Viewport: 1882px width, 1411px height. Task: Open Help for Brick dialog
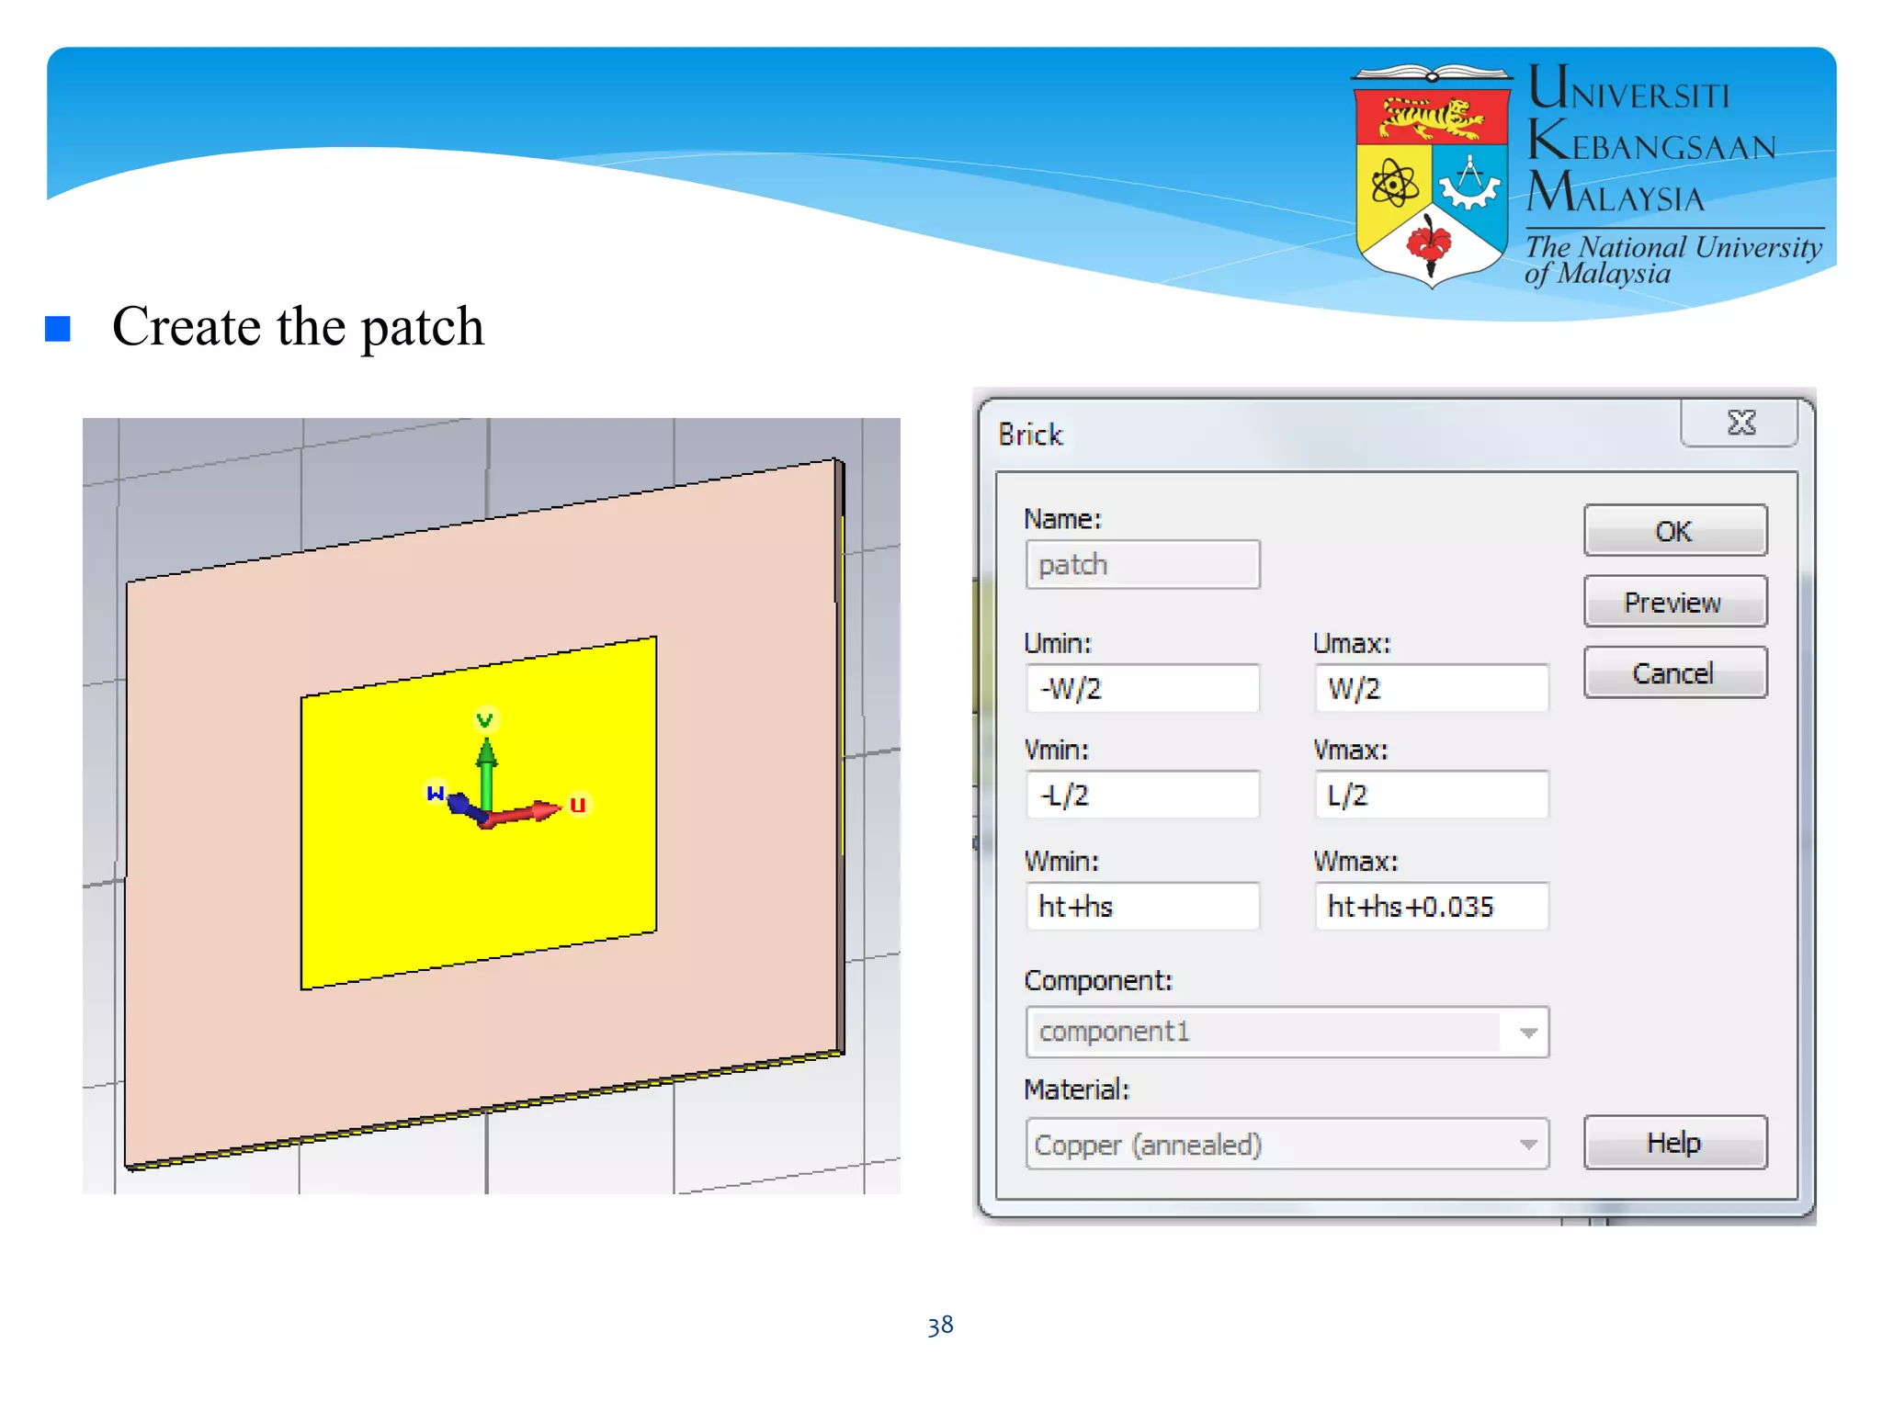[1674, 1143]
